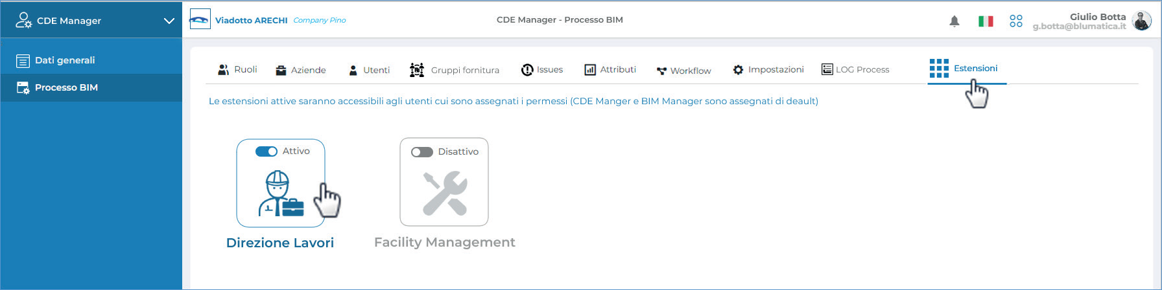Viewport: 1162px width, 290px height.
Task: Open the Gruppi fornitura tab
Action: 455,70
